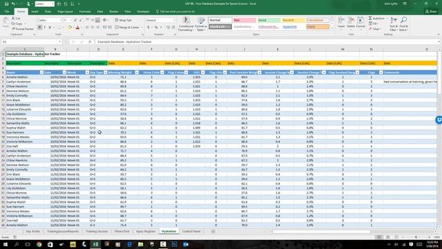442x249 pixels.
Task: Open Conditional Formatting
Action: click(186, 24)
